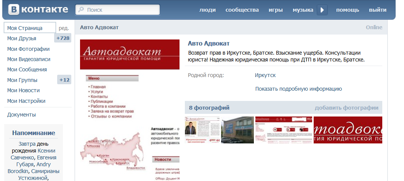Open Мои Сообщения in sidebar
The height and width of the screenshot is (181, 404).
pos(27,69)
